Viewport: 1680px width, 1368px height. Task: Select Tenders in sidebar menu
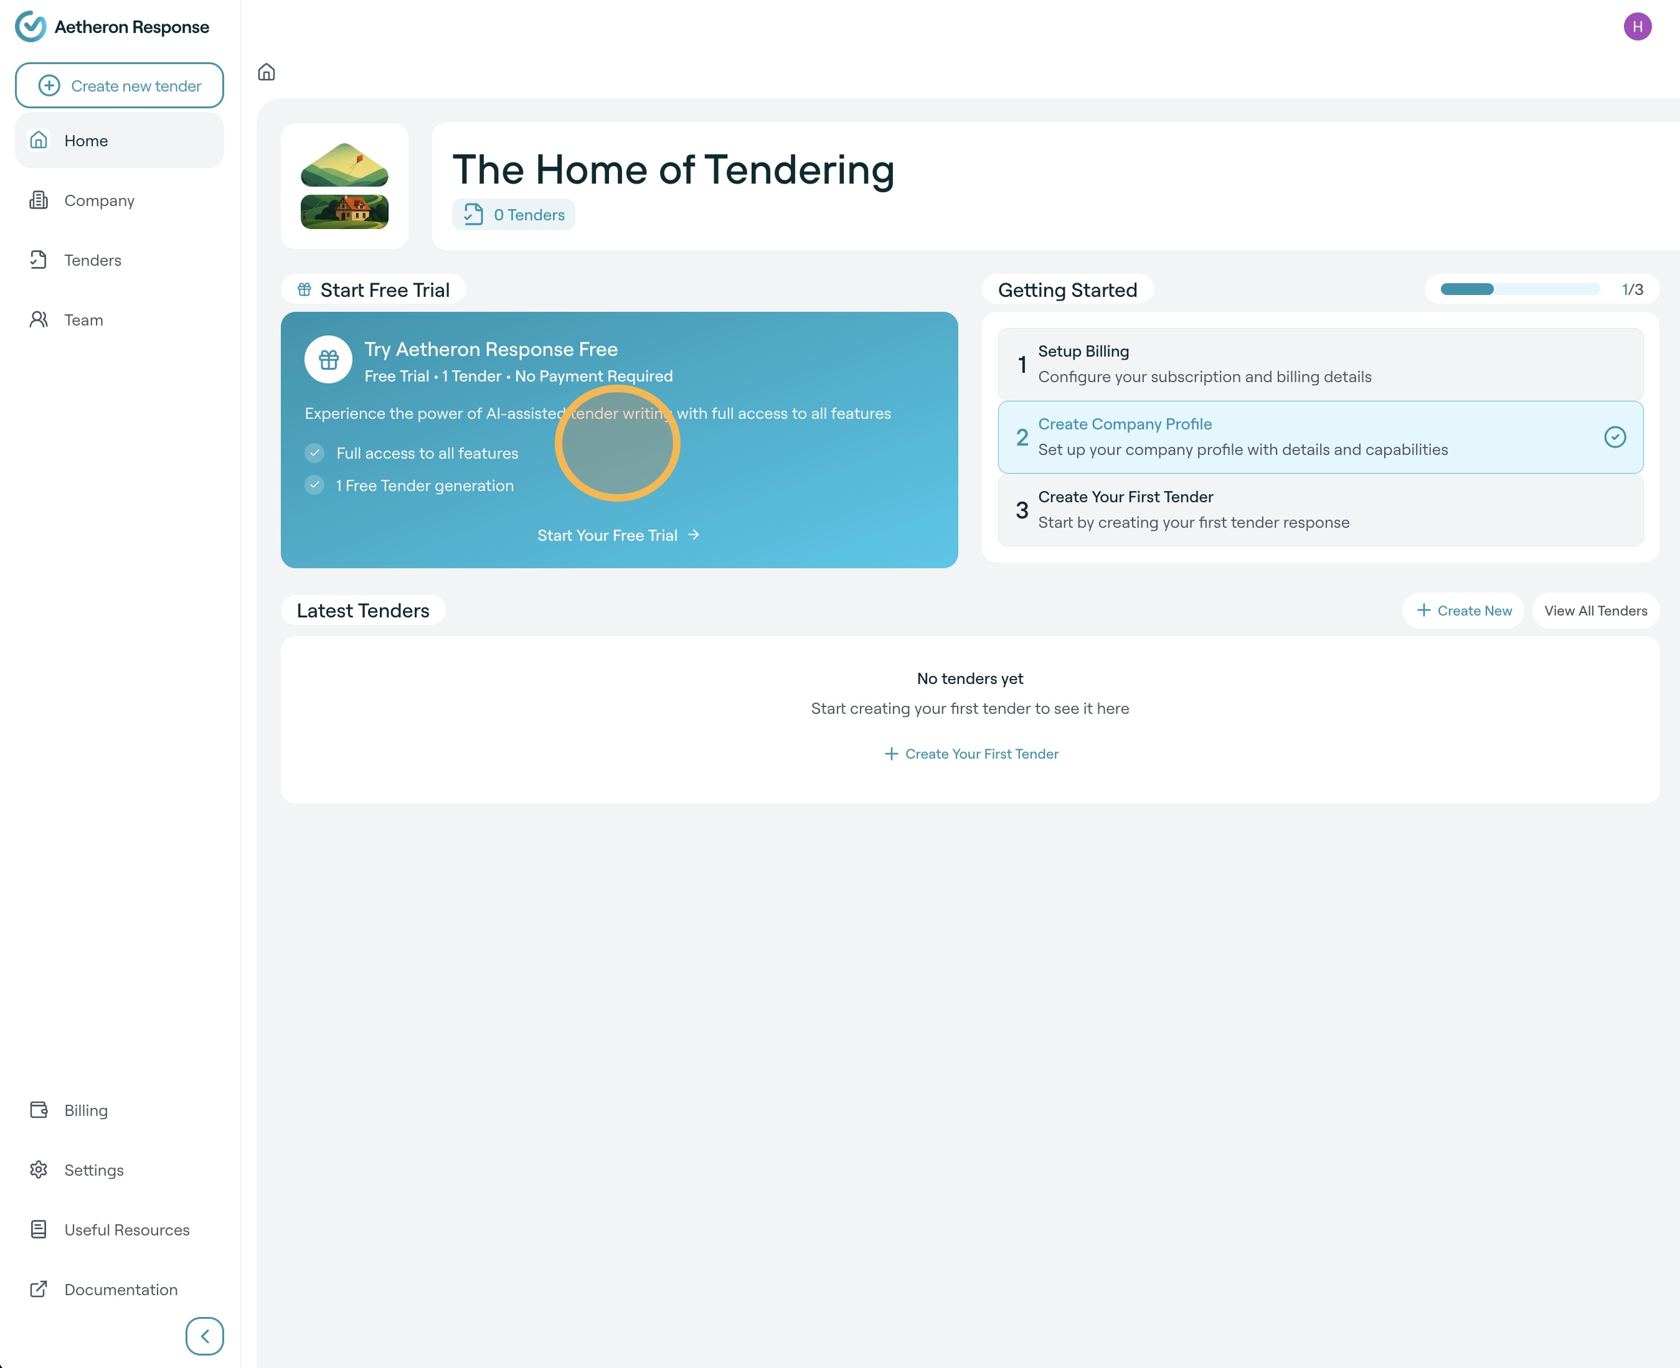(x=92, y=260)
